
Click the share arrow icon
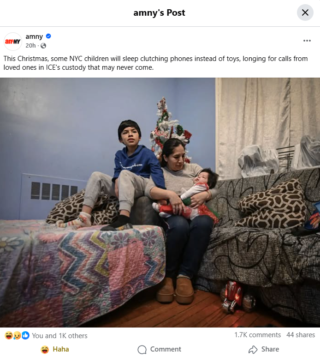253,349
